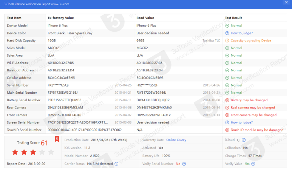292x170 pixels.
Task: Click the orange warning icon for Hard Disk Capacity
Action: 227,40
